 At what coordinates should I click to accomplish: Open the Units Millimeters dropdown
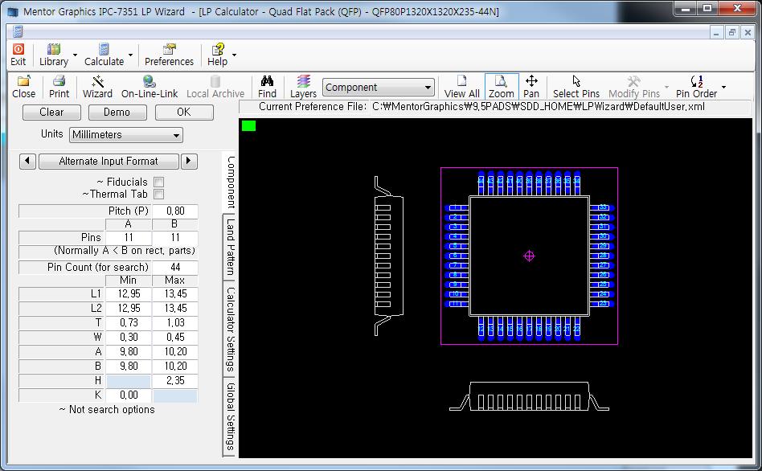point(126,135)
